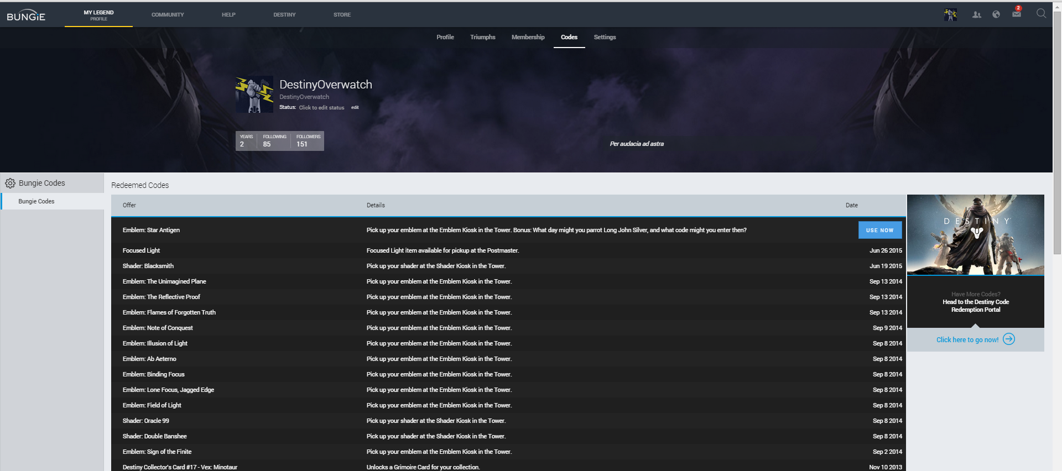Click 'Destiny Collector's Card #17' row
This screenshot has height=471, width=1062.
coord(508,465)
